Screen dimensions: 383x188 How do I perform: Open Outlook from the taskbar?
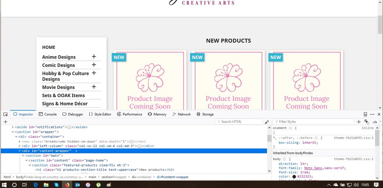(77, 185)
